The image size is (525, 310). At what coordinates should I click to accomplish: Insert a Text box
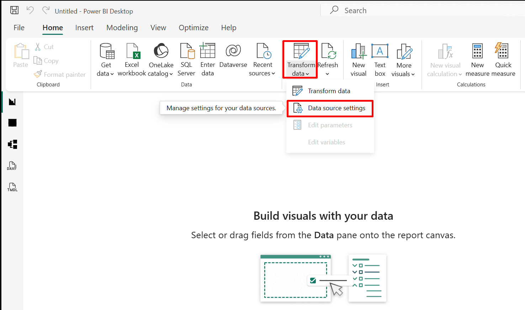[x=380, y=59]
